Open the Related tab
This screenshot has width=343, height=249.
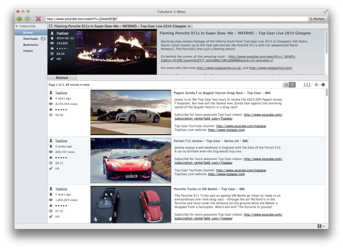point(62,78)
